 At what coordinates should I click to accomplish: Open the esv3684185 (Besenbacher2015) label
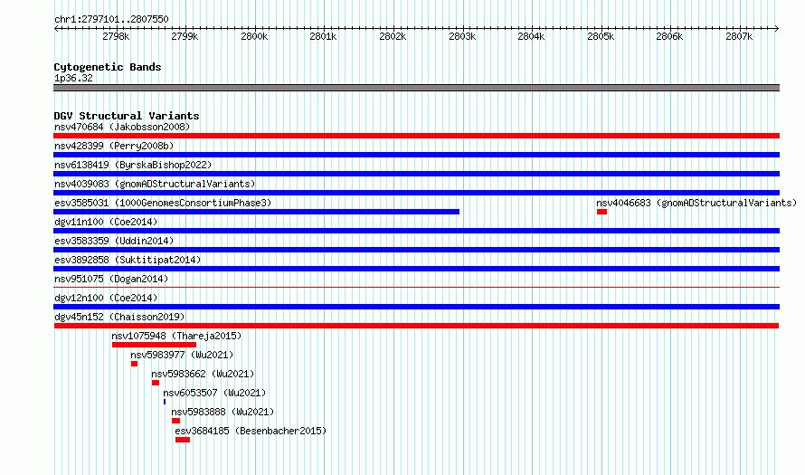251,431
